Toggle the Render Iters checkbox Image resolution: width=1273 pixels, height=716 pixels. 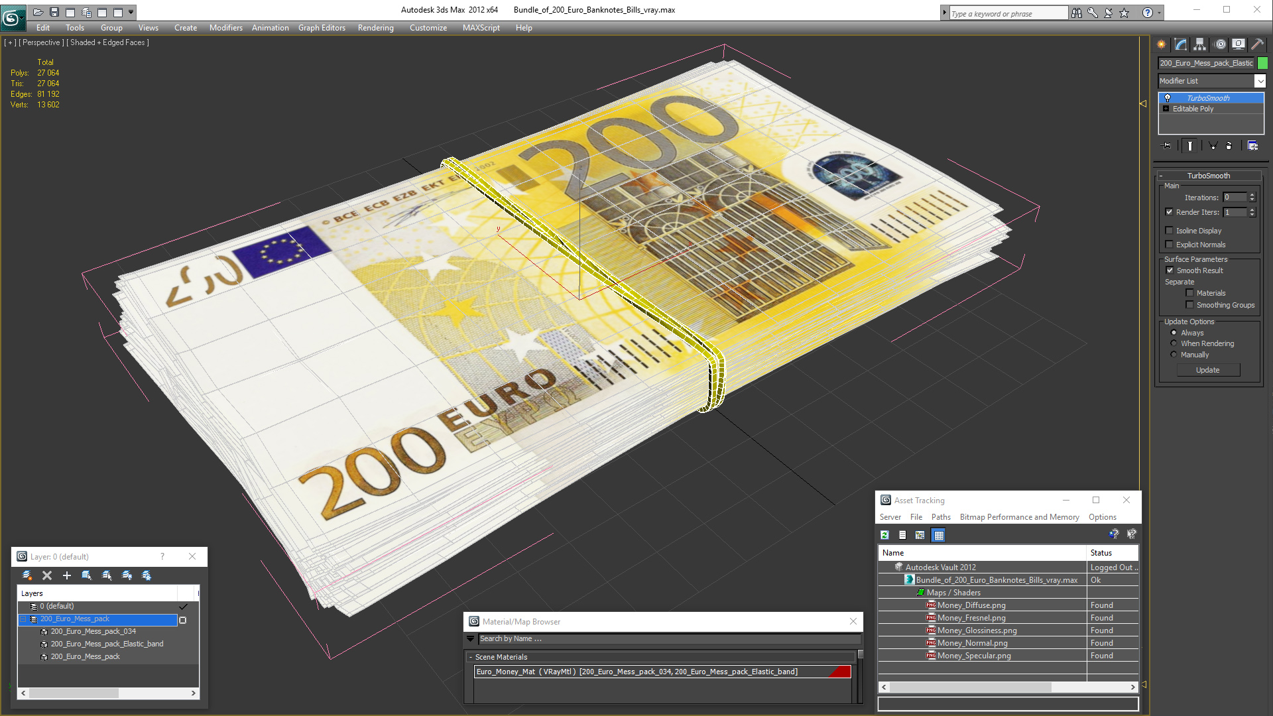point(1169,212)
